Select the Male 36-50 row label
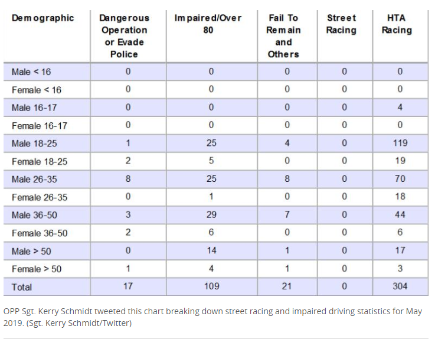 pos(34,215)
